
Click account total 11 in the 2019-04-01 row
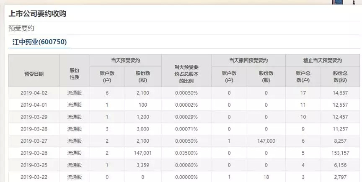coord(303,105)
